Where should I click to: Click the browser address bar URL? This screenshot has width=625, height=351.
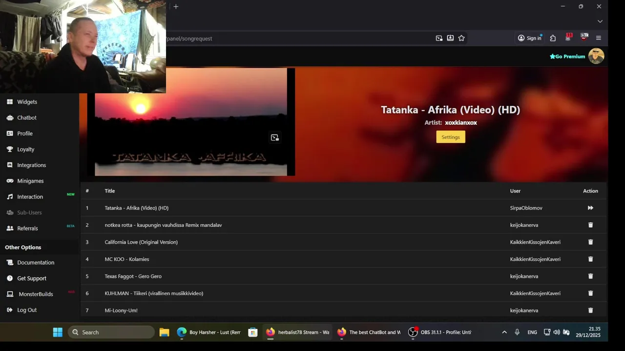tap(189, 39)
